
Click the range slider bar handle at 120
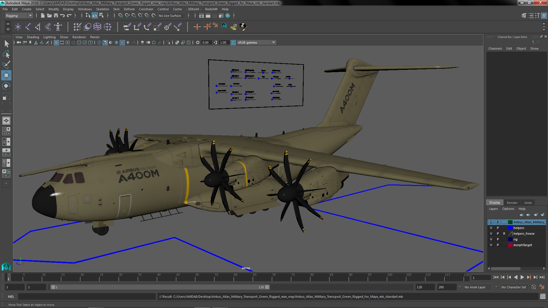pyautogui.click(x=267, y=287)
